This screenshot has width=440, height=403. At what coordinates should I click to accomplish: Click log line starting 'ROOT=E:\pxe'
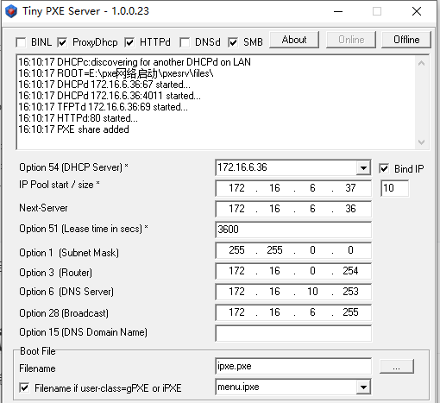(x=116, y=73)
